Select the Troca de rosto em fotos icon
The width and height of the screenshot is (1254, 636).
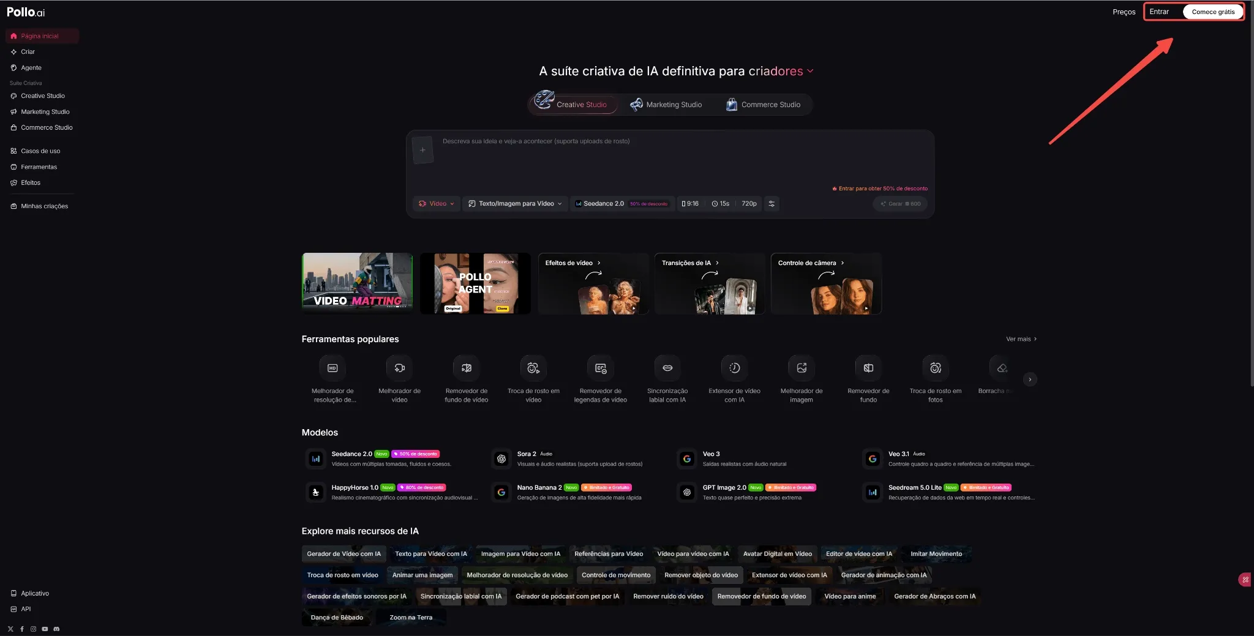point(936,368)
